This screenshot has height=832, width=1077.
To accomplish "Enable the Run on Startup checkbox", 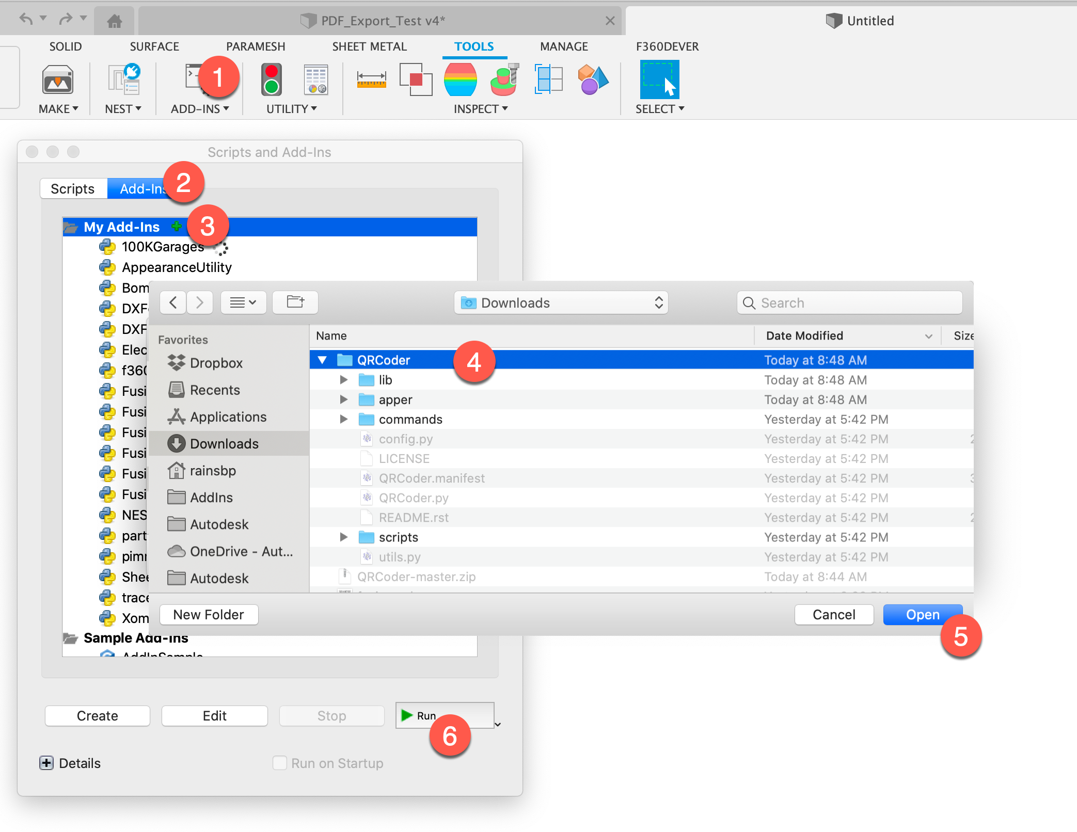I will coord(279,763).
